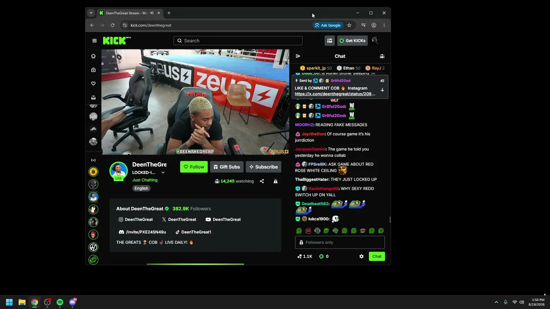
Task: Click sparkit_jp on the chat leaderboard
Action: [316, 68]
